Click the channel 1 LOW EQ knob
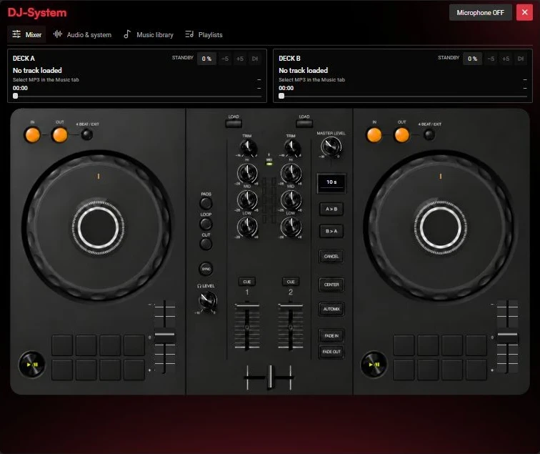The width and height of the screenshot is (540, 454). click(x=247, y=227)
